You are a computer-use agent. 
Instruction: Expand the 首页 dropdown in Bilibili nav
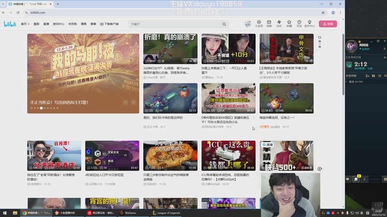tap(25, 24)
